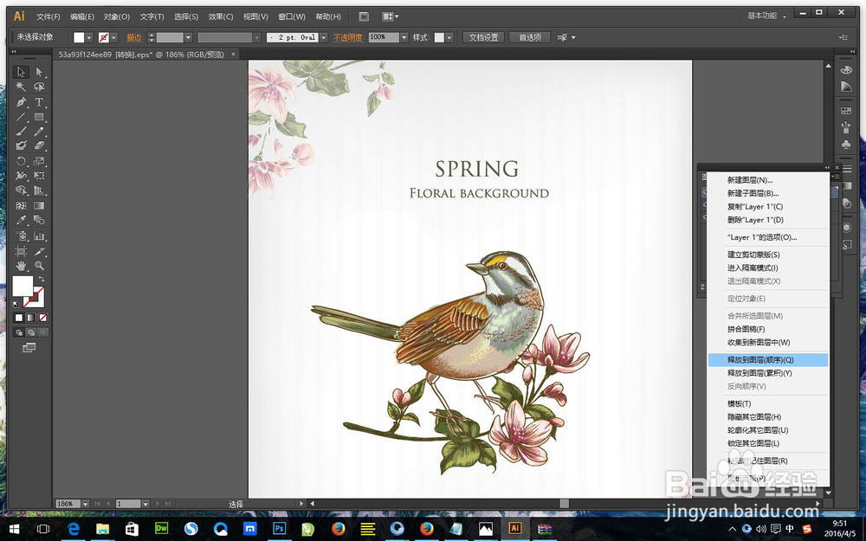The height and width of the screenshot is (541, 866).
Task: Choose 释放到图层(顺序)(Q) from context menu
Action: (767, 360)
